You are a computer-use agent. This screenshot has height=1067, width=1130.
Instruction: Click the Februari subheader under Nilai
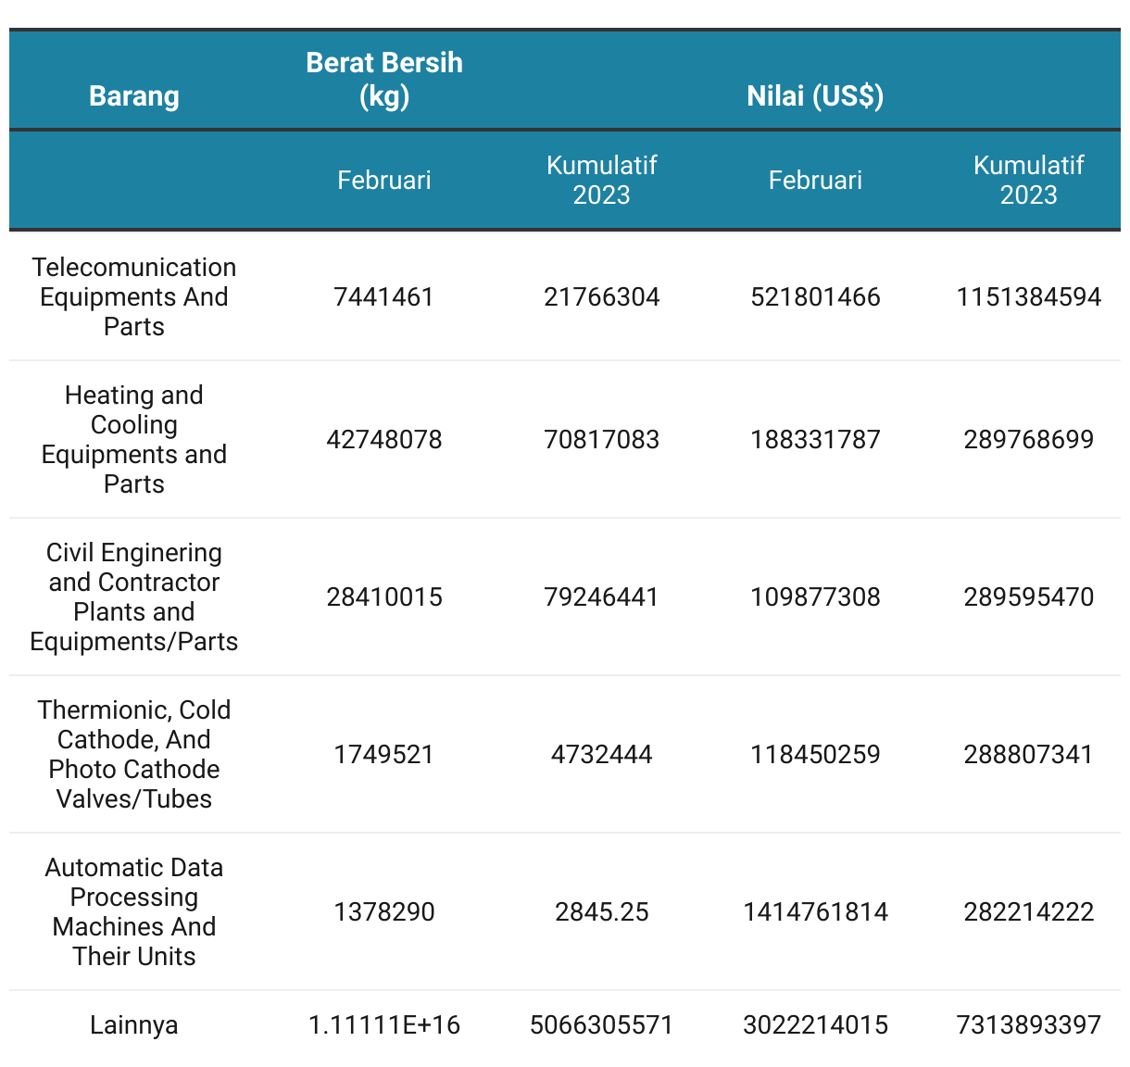[815, 180]
